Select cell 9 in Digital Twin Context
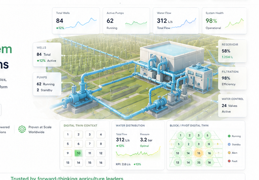The width and height of the screenshot is (259, 180). (68, 153)
